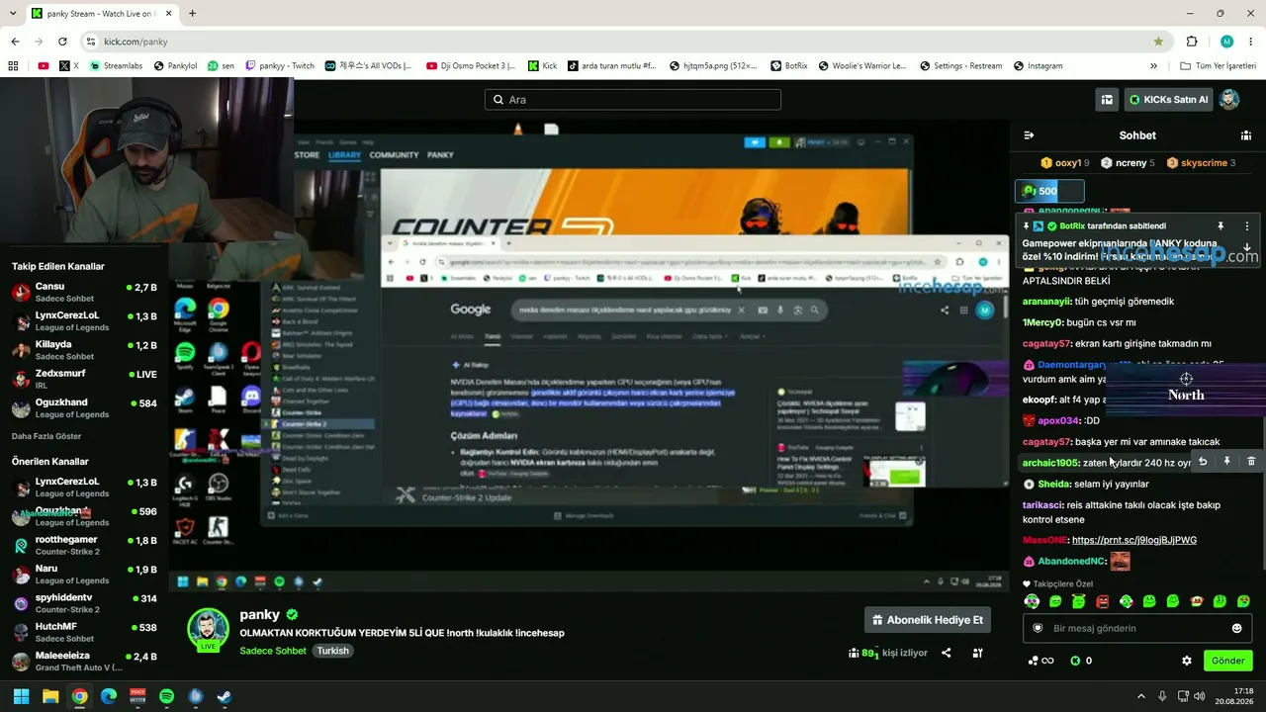The image size is (1266, 712).
Task: Expand the bookmarks overflow chevron
Action: (1153, 66)
